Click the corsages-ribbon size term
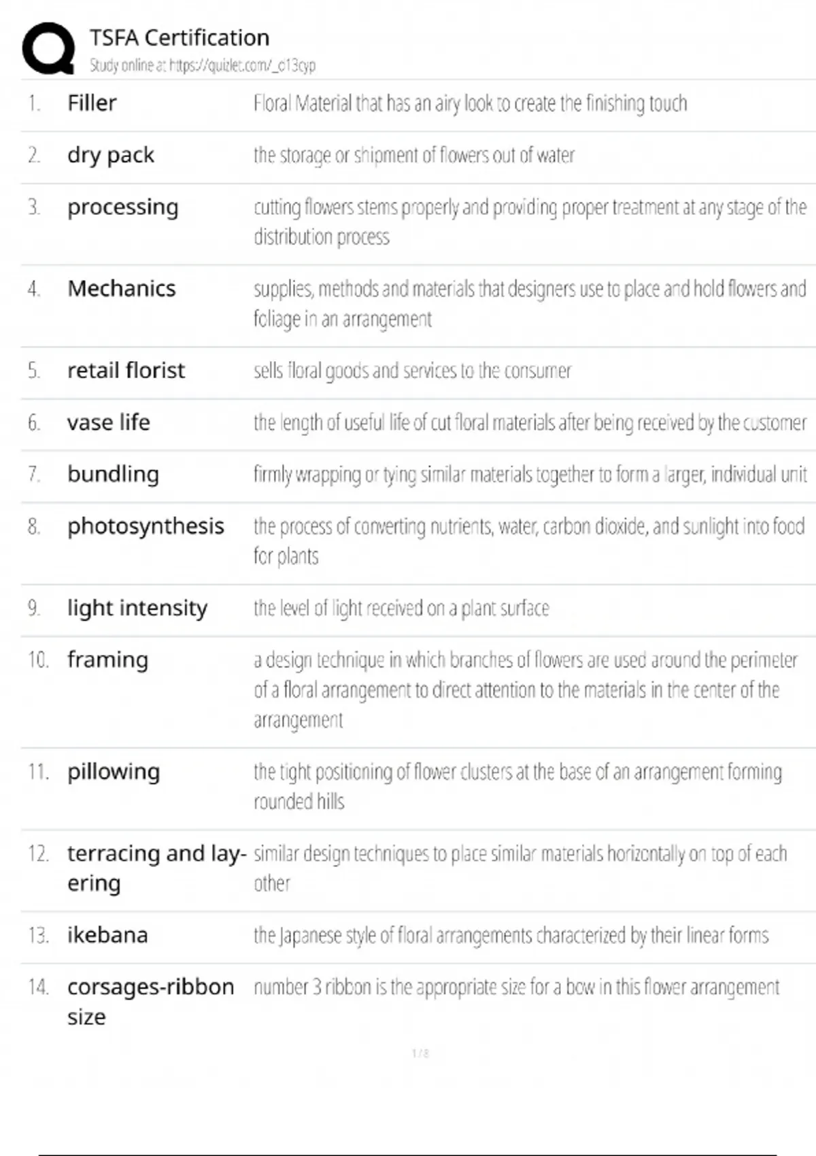The height and width of the screenshot is (1156, 816). click(x=150, y=1001)
